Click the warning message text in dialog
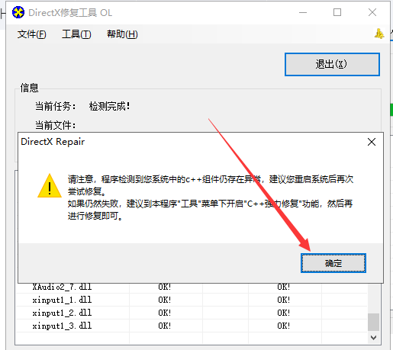 211,197
